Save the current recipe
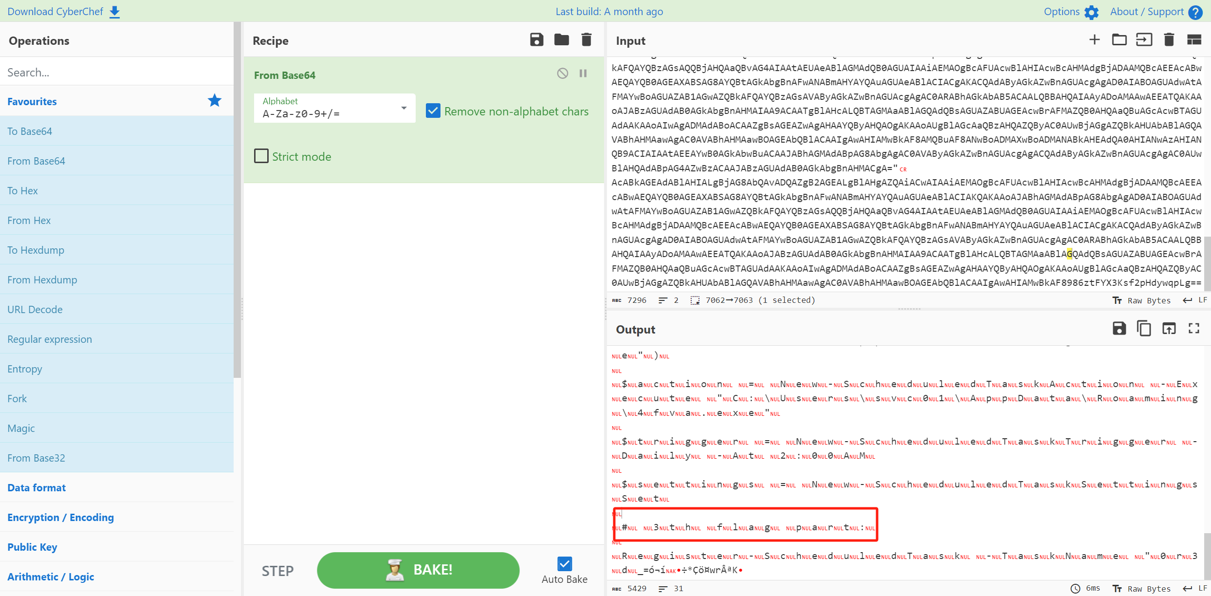This screenshot has height=596, width=1211. coord(536,40)
